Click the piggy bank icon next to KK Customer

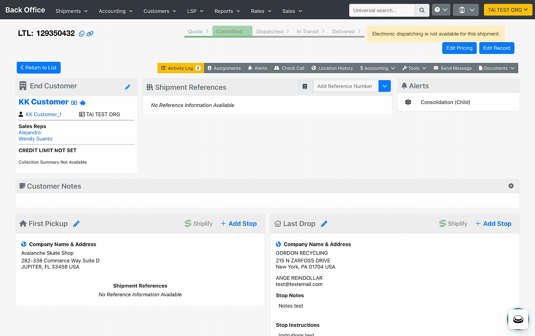(x=82, y=102)
